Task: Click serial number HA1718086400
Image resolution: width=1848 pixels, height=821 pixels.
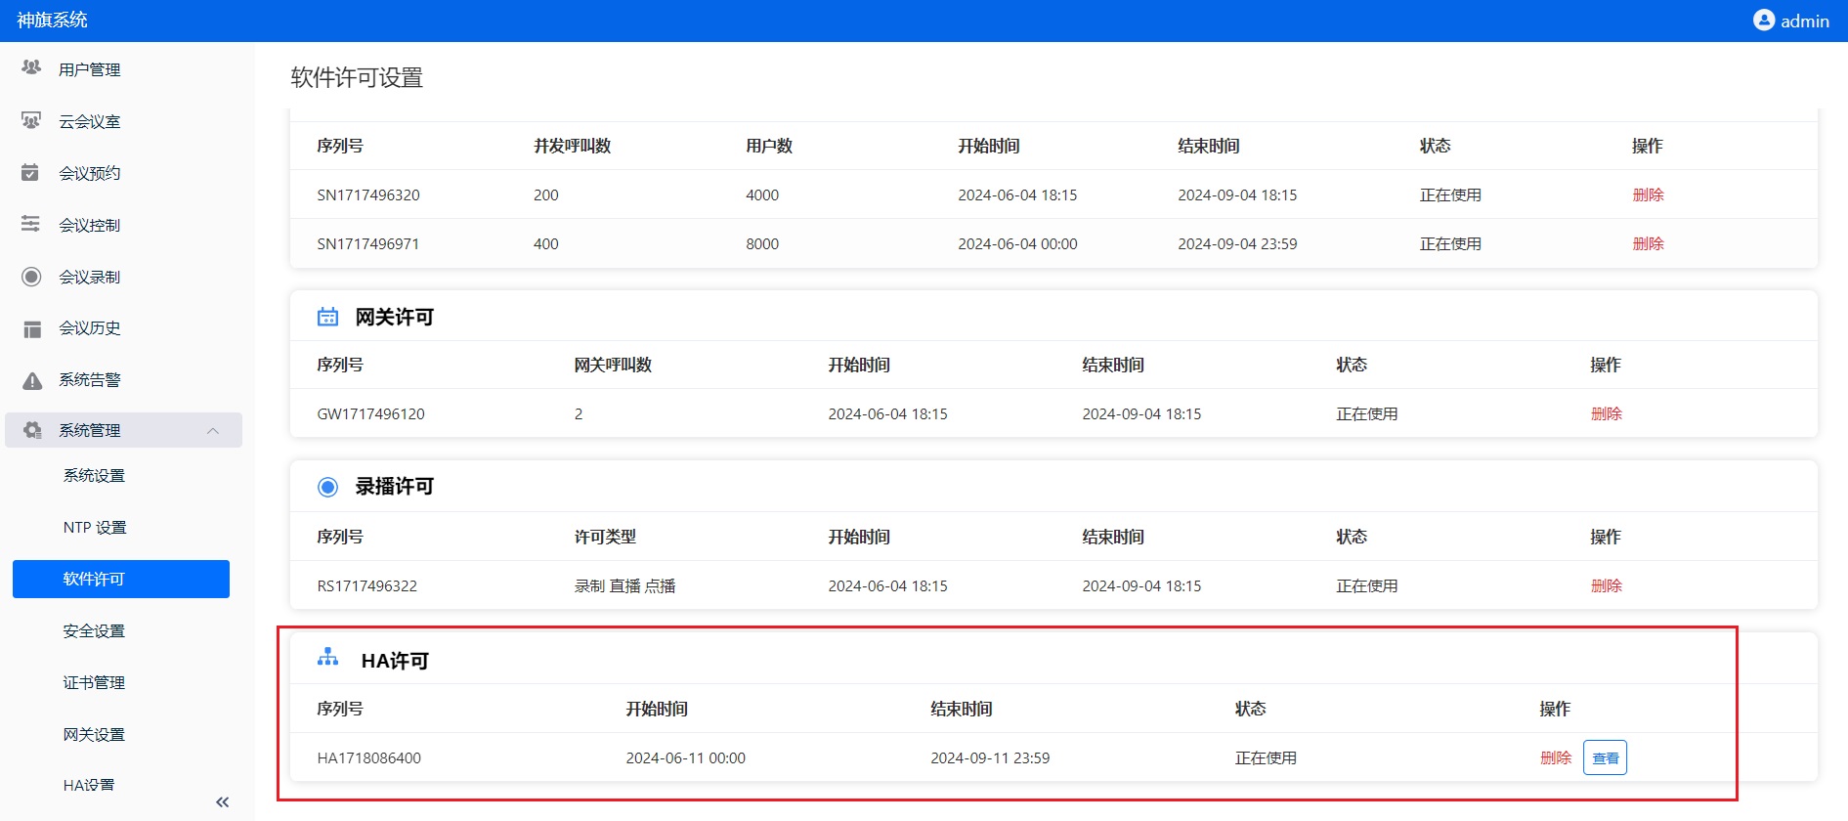Action: (368, 757)
